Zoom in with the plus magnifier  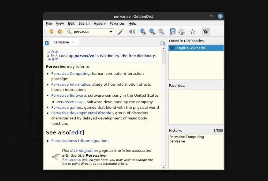click(143, 32)
